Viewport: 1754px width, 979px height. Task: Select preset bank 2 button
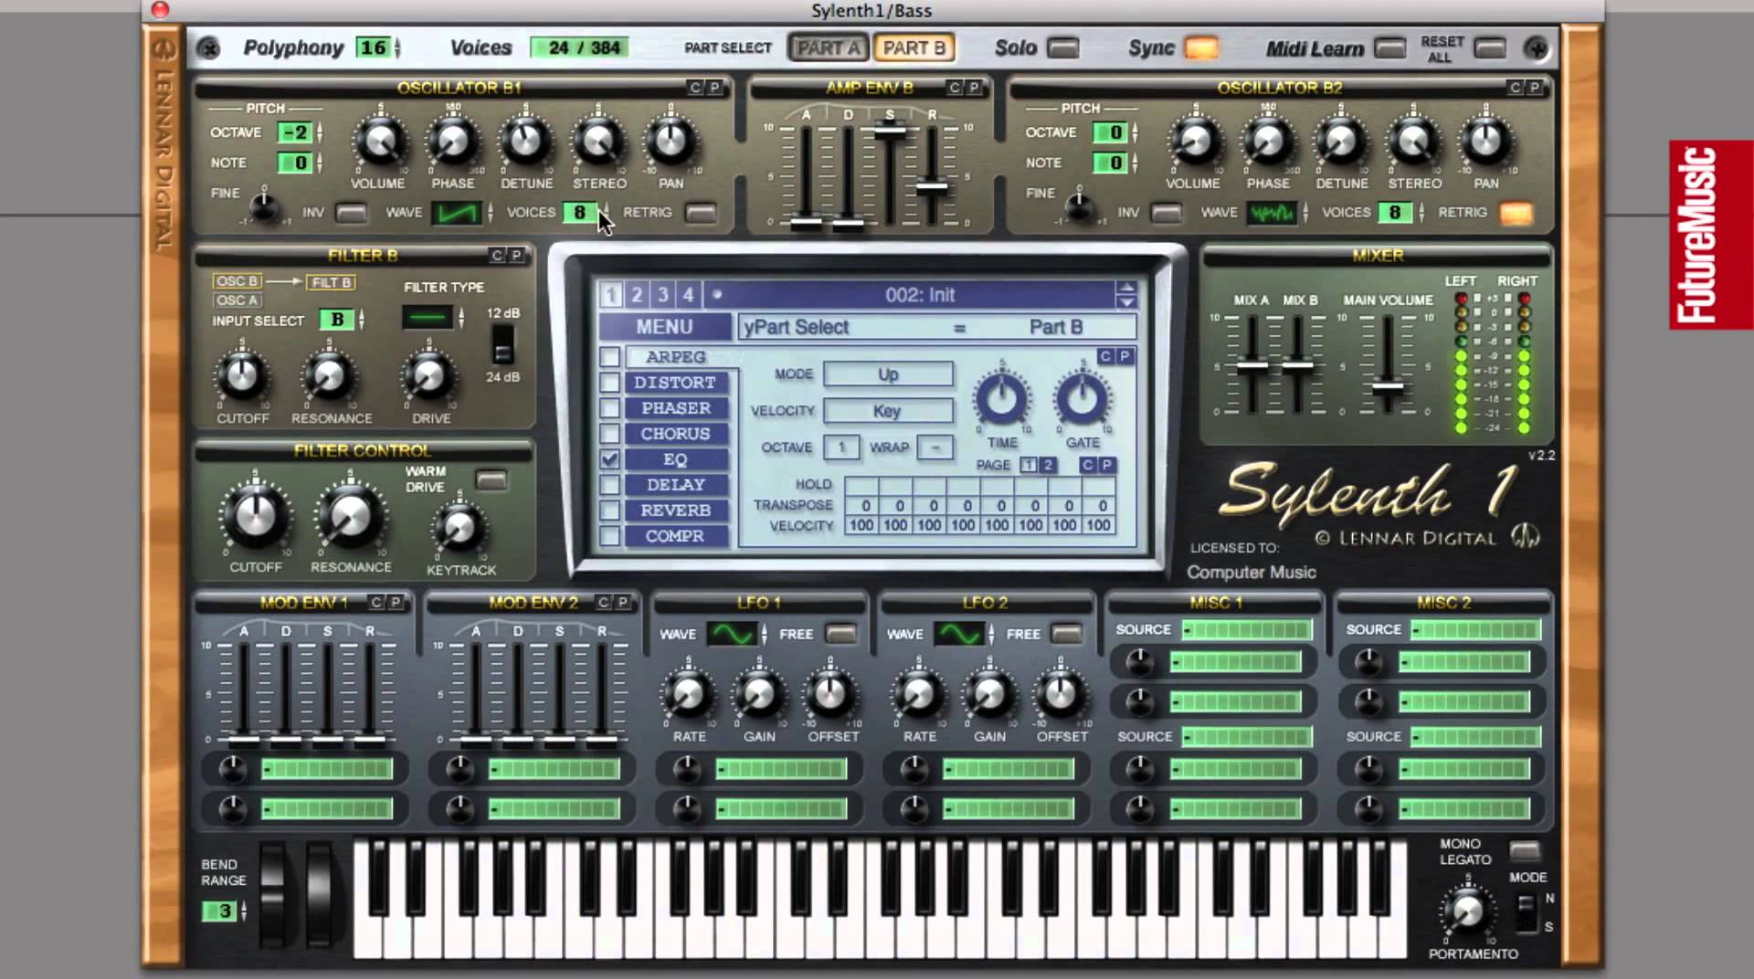637,294
